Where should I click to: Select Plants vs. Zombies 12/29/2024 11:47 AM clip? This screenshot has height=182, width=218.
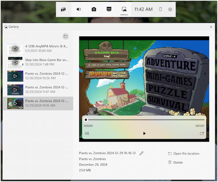tap(38, 89)
